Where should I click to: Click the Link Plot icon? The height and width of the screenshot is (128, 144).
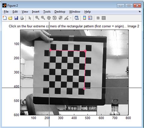pos(77,18)
